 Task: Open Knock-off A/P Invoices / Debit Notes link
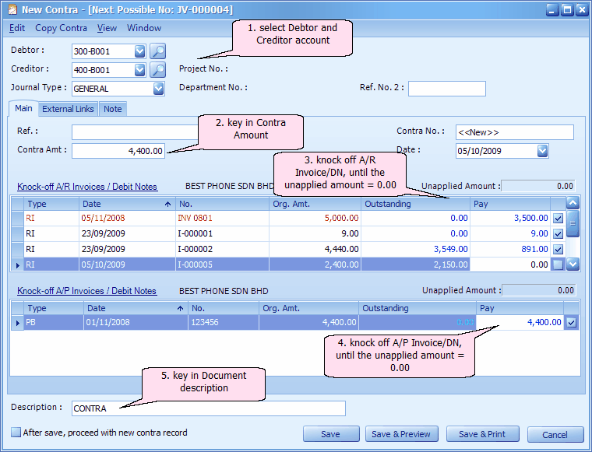(86, 291)
